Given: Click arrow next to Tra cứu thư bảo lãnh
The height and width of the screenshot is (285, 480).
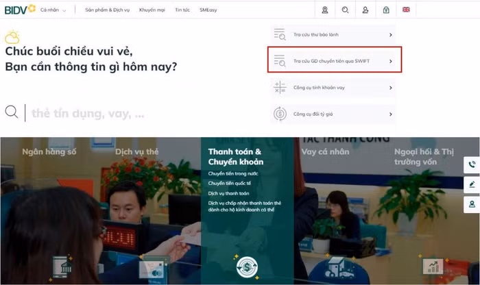Looking at the screenshot, I should (x=391, y=35).
